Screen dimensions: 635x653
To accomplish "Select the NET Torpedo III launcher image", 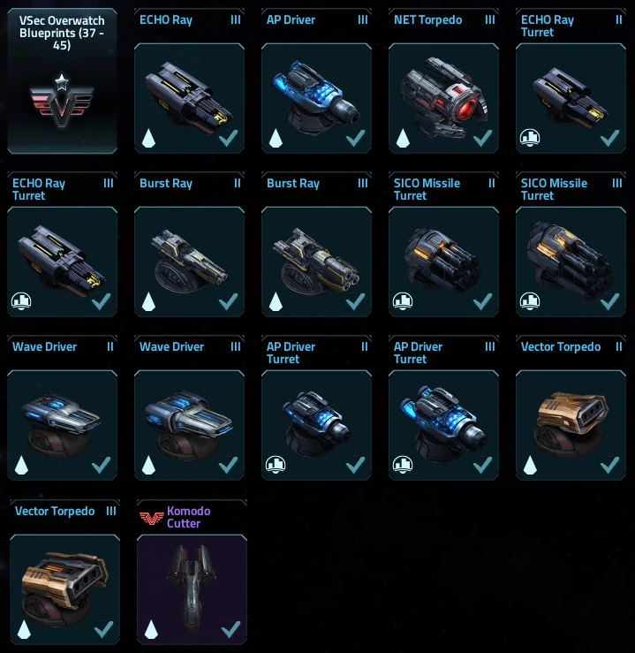I will pyautogui.click(x=443, y=98).
